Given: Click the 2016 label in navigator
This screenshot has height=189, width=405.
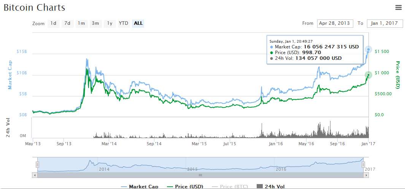Looking at the screenshot, I should point(281,169).
